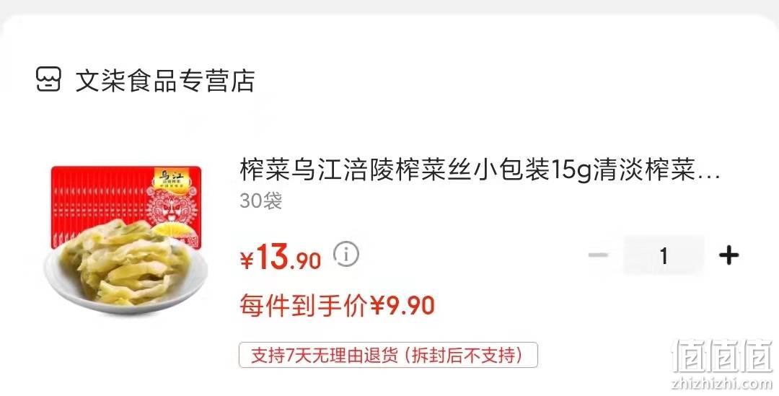This screenshot has height=396, width=779.
Task: Click the 值值值 watermark logo
Action: click(722, 356)
